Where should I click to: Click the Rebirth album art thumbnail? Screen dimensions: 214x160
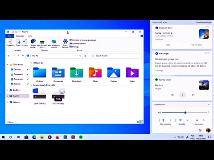pyautogui.click(x=204, y=85)
